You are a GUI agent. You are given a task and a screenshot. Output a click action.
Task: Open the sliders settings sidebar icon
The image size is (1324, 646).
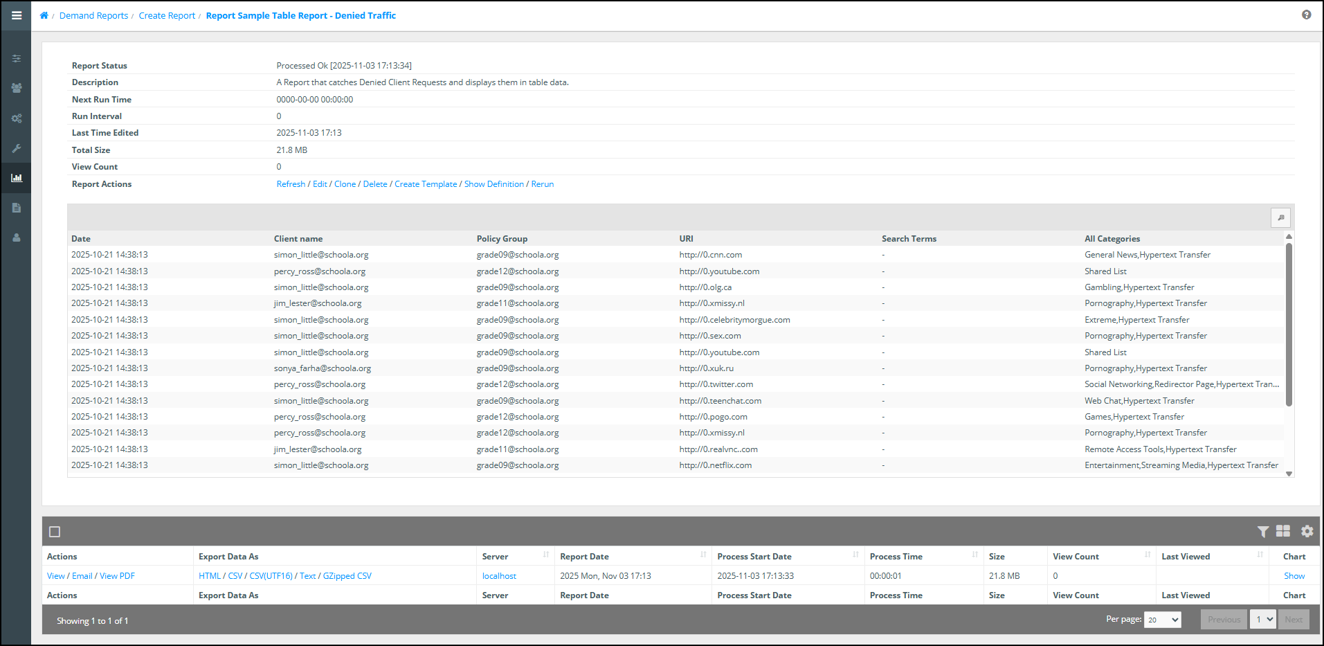[17, 59]
